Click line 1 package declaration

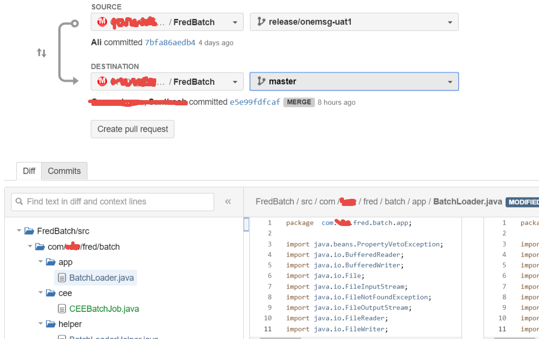[348, 223]
